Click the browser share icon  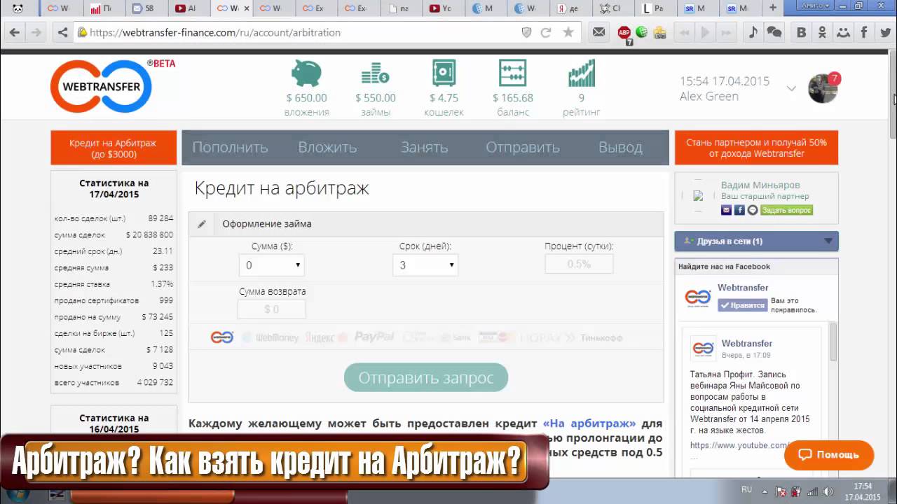tap(62, 32)
